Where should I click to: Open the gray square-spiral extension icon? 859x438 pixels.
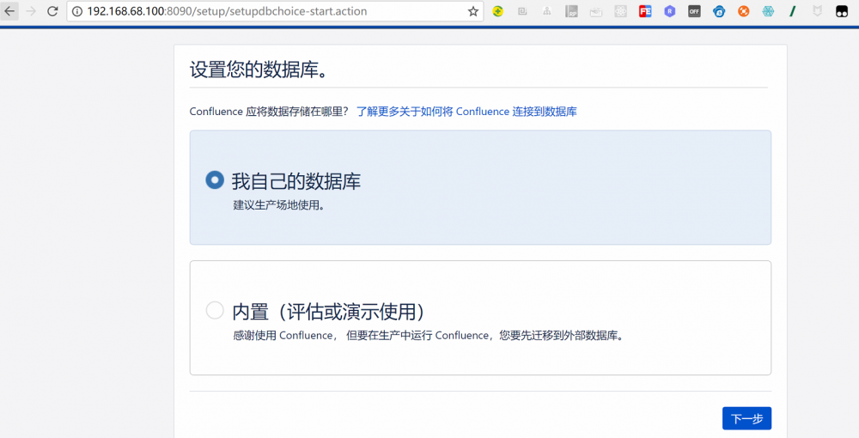(x=522, y=11)
